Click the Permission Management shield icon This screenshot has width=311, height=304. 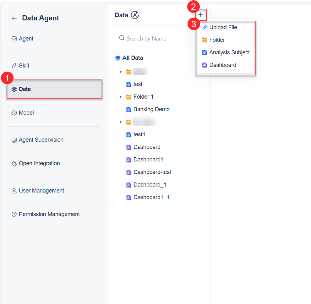(14, 214)
